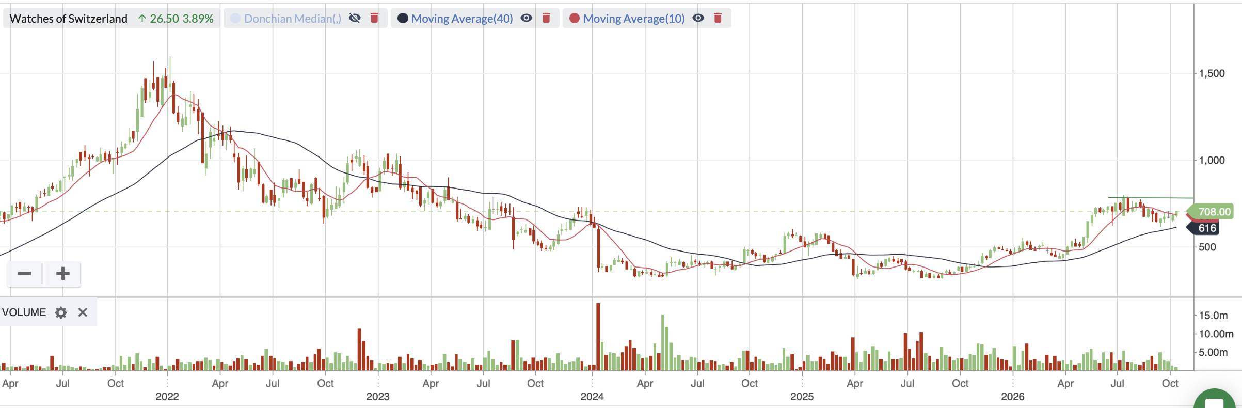Show the hidden Donchian Median indicator
The width and height of the screenshot is (1242, 408).
(x=355, y=18)
